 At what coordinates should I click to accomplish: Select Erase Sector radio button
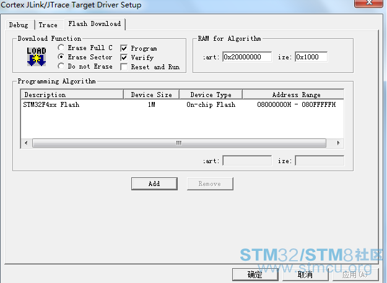click(61, 57)
